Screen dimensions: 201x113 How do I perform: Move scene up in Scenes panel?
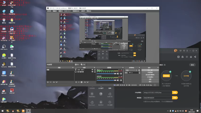click(x=54, y=82)
